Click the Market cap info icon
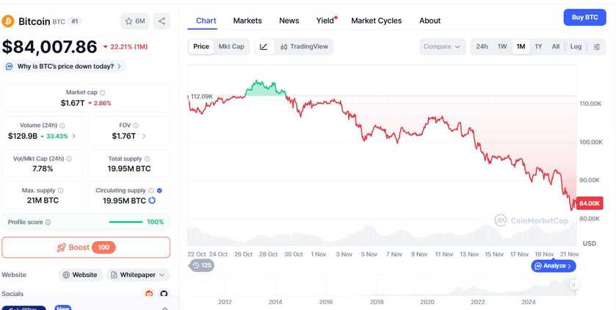This screenshot has height=310, width=616. tap(102, 93)
